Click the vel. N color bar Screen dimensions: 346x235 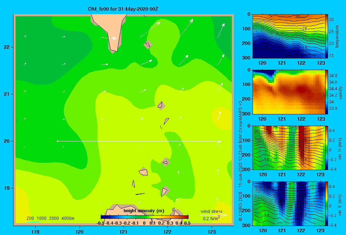[327, 148]
